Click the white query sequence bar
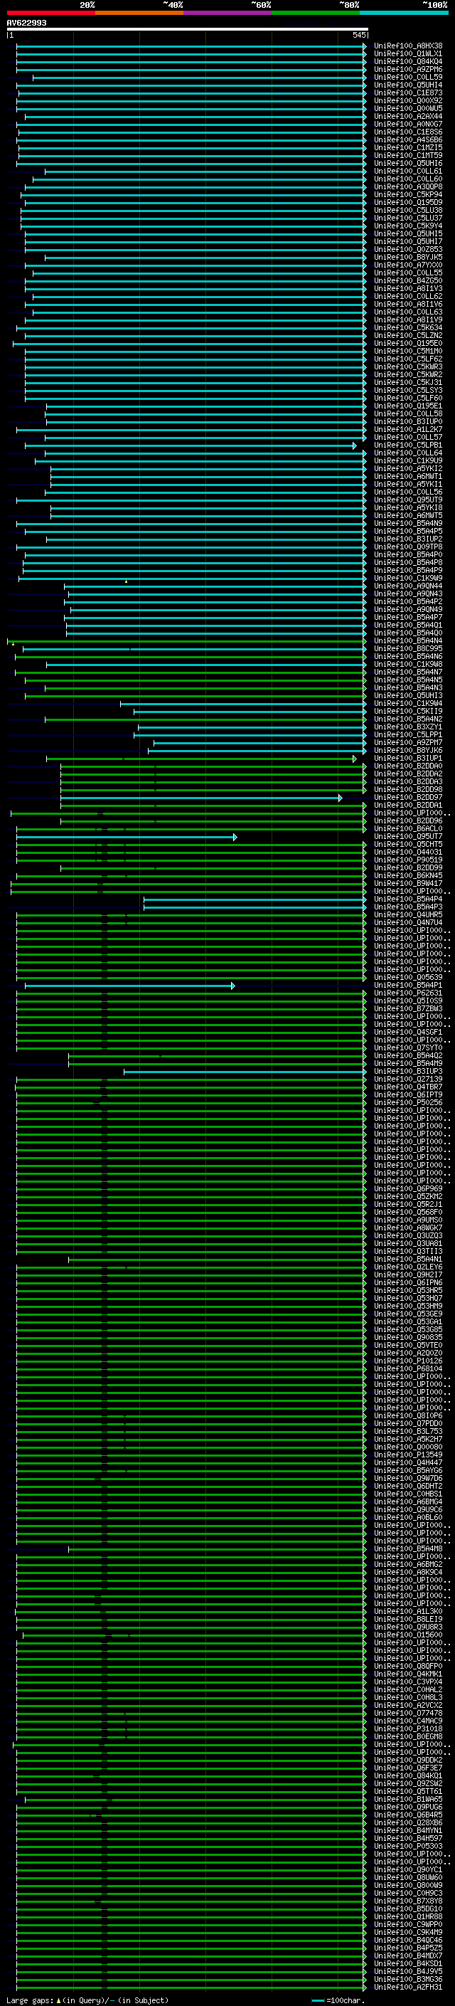 pos(188,28)
